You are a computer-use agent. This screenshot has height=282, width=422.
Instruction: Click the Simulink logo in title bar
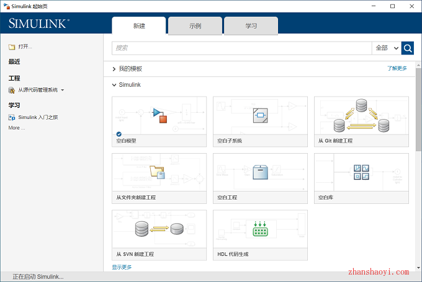6,6
